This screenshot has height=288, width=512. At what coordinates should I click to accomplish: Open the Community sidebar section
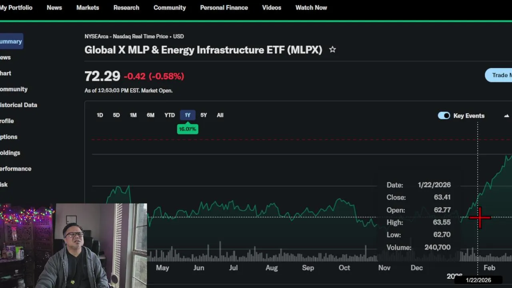14,89
